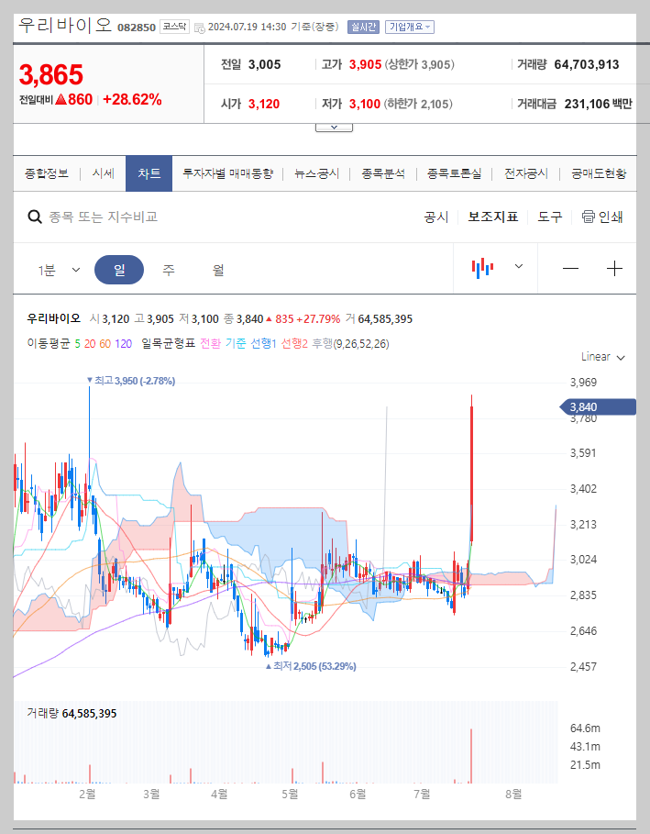This screenshot has height=834, width=650.
Task: Click moving average 120 legend
Action: tap(123, 344)
